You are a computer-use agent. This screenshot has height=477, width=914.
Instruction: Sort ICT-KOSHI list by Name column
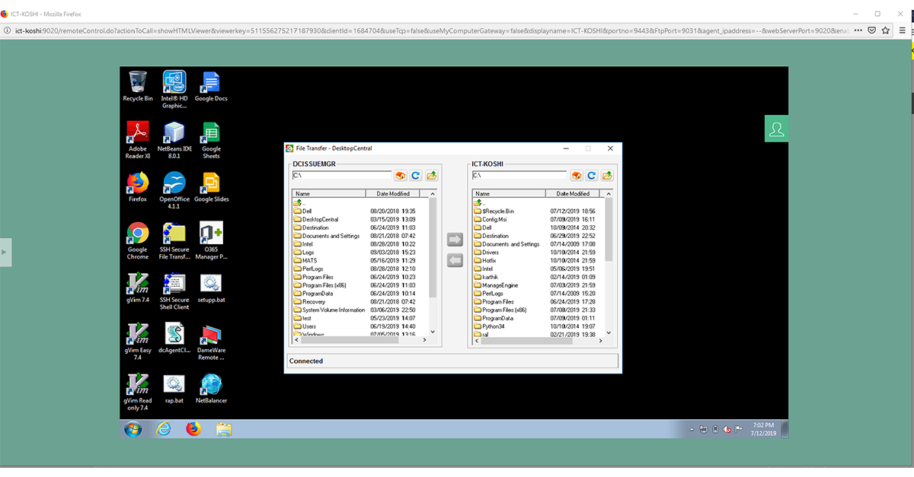509,194
